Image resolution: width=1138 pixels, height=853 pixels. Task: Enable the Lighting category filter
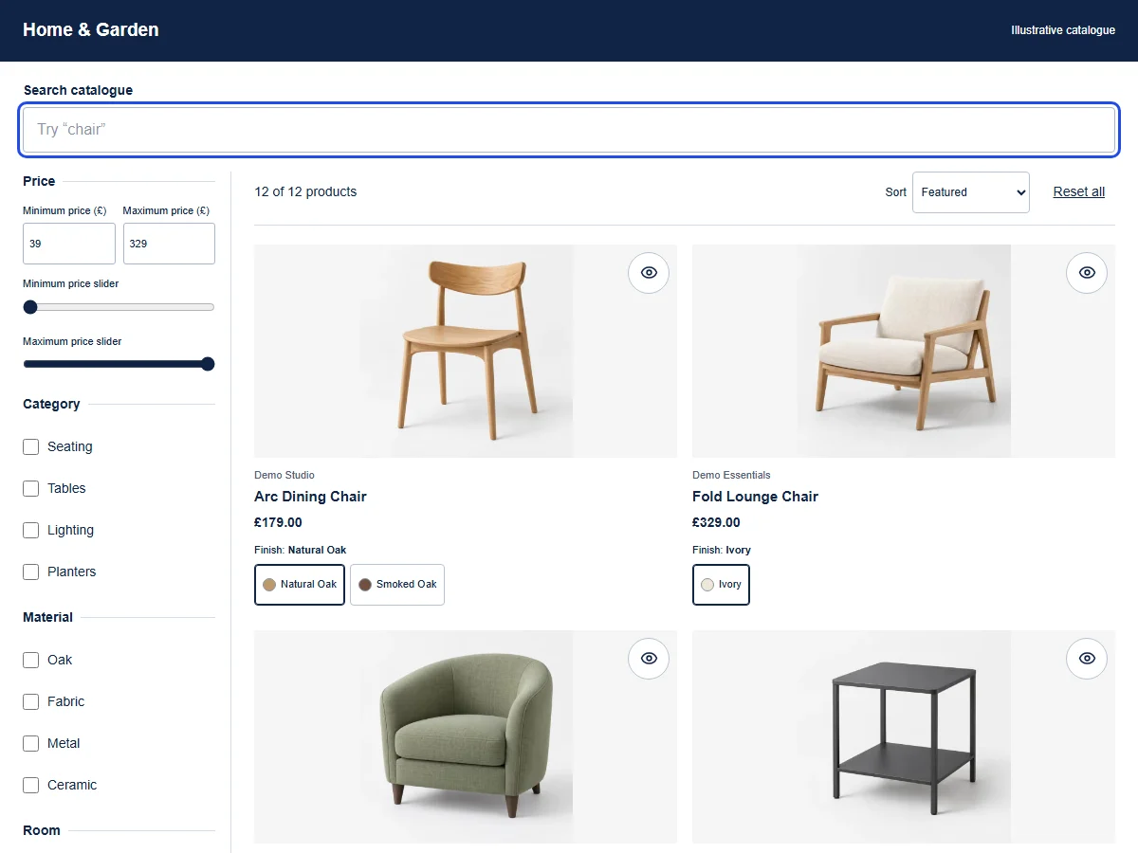coord(31,530)
